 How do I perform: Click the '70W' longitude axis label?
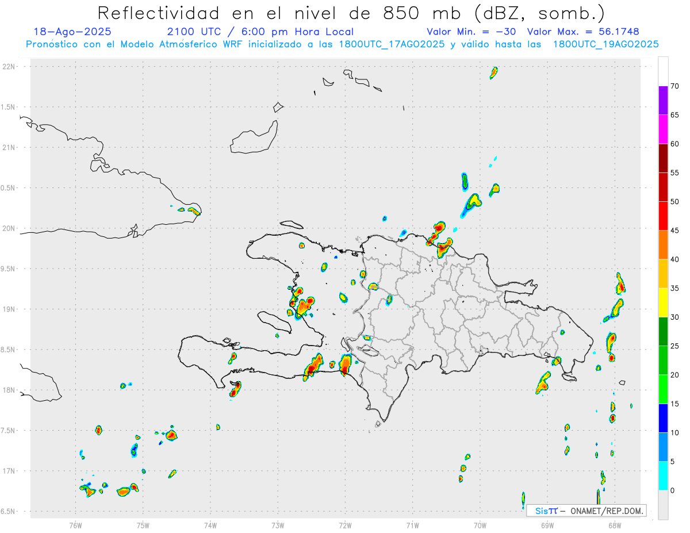click(x=480, y=525)
